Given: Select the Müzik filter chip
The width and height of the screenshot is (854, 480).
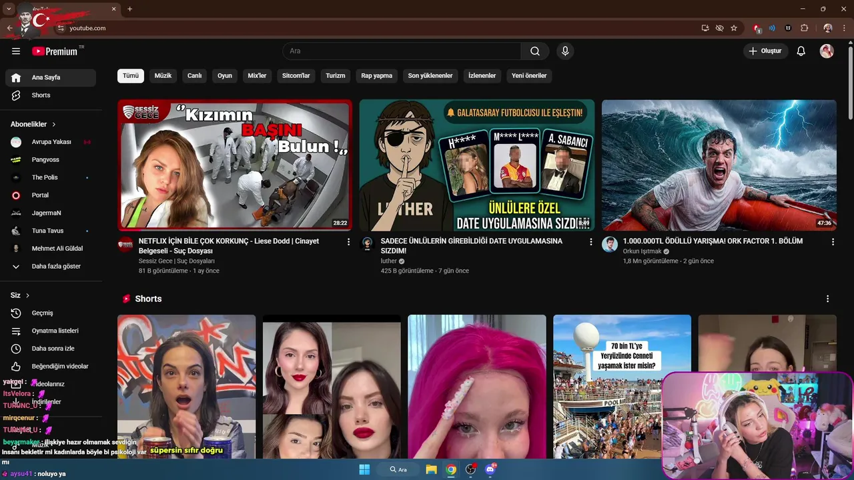Looking at the screenshot, I should pos(163,76).
